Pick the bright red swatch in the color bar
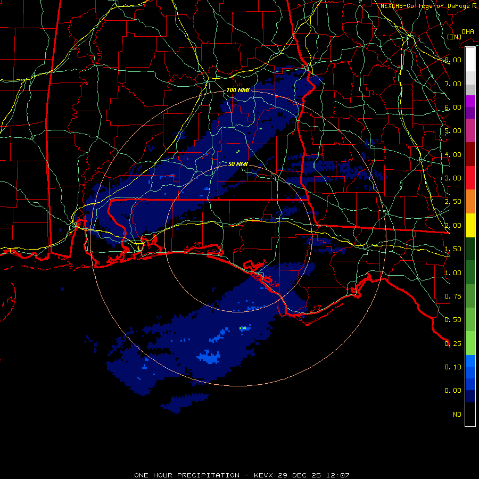The width and height of the screenshot is (479, 479). [x=470, y=178]
